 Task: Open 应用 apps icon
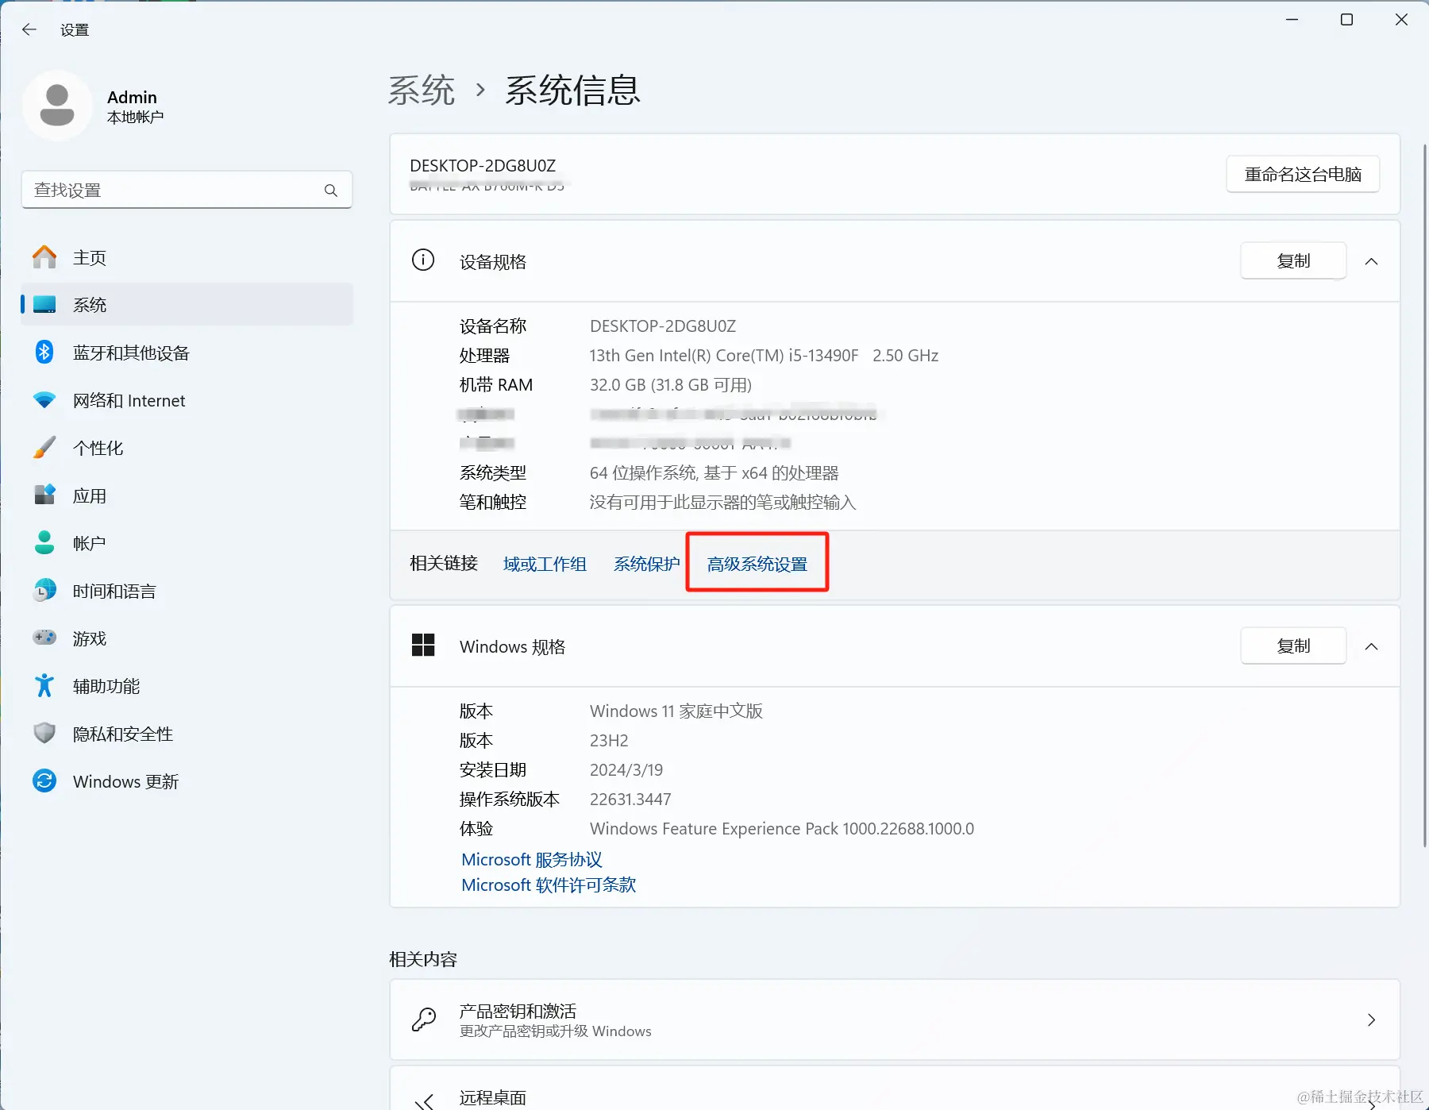pyautogui.click(x=44, y=495)
